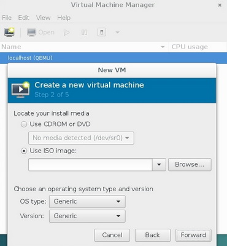
Task: Click 'Choose an operating system type and version' text
Action: [x=83, y=189]
